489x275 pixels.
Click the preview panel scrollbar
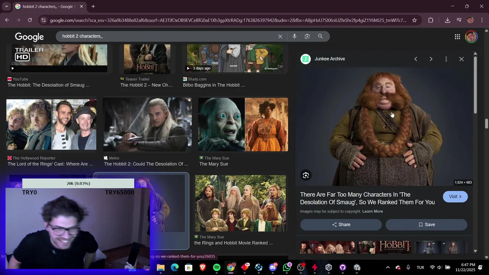(475, 85)
